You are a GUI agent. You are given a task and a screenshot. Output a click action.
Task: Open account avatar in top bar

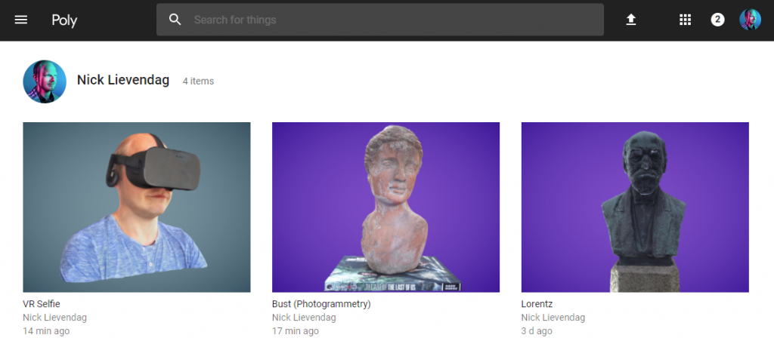[x=750, y=20]
